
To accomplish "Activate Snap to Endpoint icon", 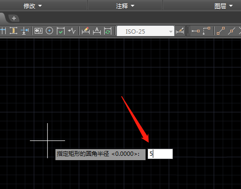I will pos(221,31).
